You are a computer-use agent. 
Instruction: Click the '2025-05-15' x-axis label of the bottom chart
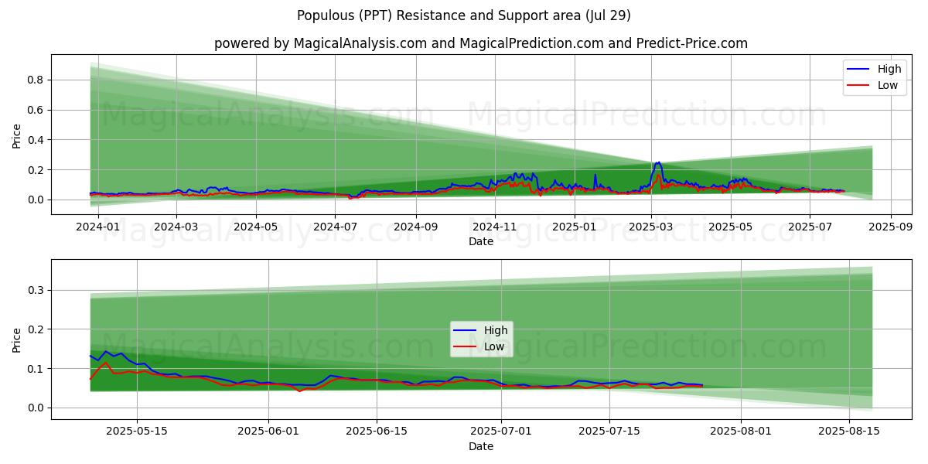pos(137,432)
